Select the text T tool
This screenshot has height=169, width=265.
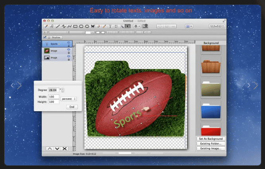coord(110,26)
